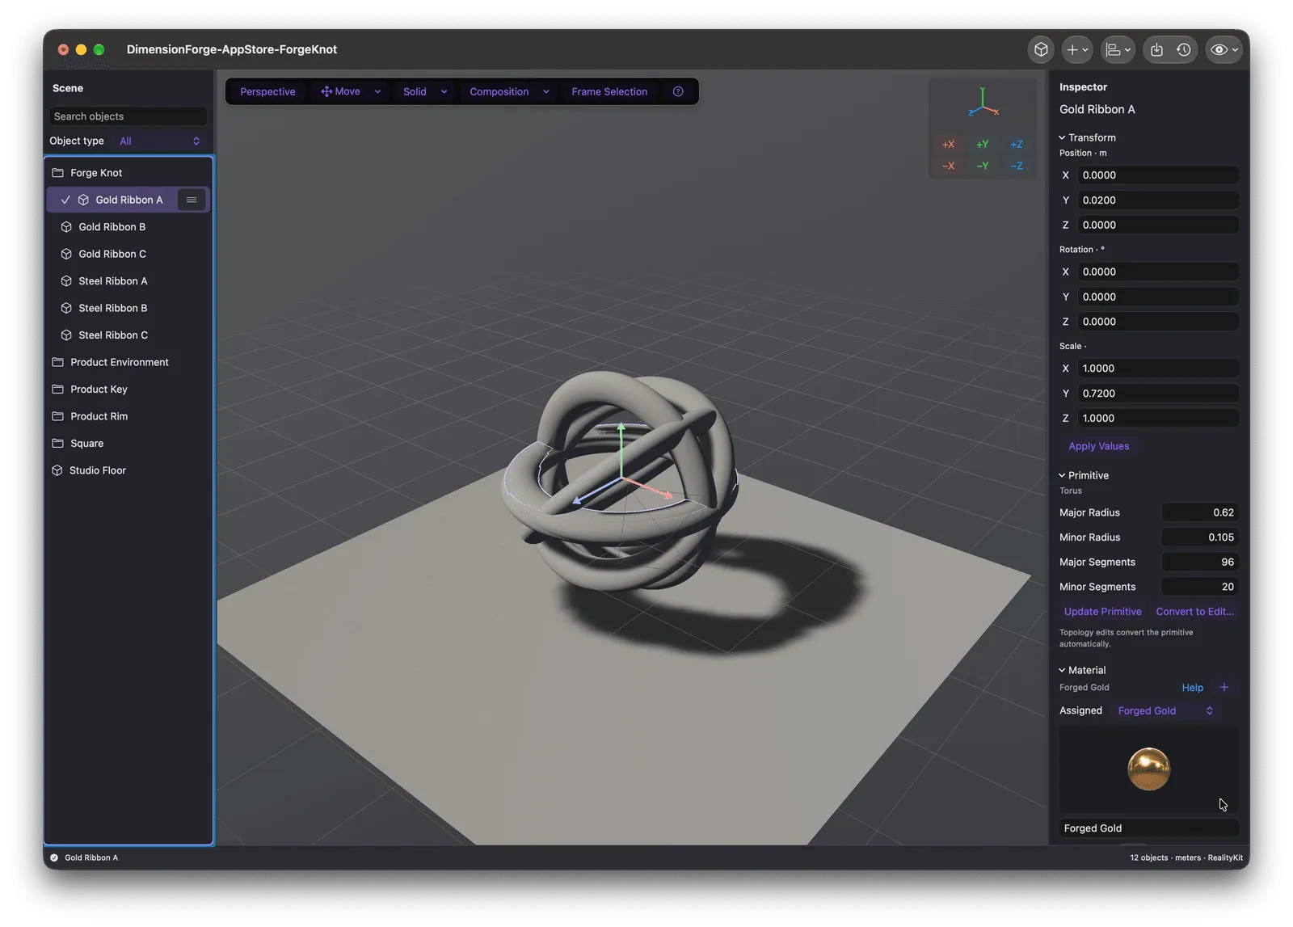Viewport: 1293px width, 927px height.
Task: Open the plus add-object menu in toolbar
Action: pyautogui.click(x=1077, y=49)
